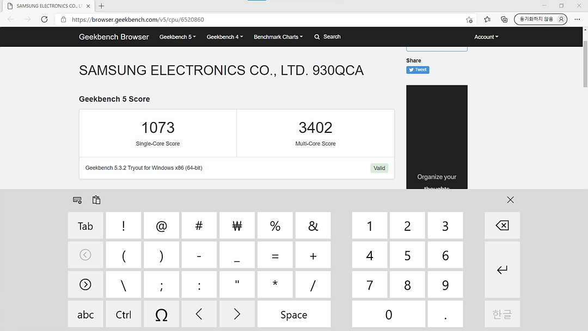Click the browser forward arrow
The height and width of the screenshot is (331, 588).
click(27, 20)
